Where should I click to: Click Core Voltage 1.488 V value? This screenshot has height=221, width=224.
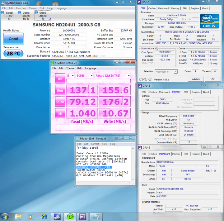[191, 27]
